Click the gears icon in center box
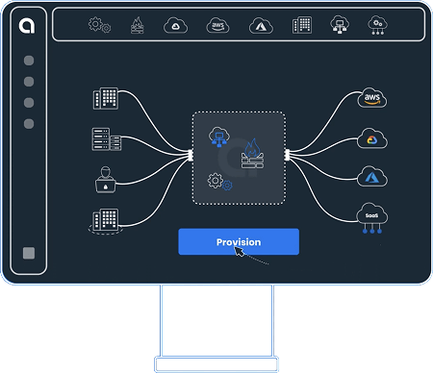This screenshot has height=373, width=433. point(220,182)
